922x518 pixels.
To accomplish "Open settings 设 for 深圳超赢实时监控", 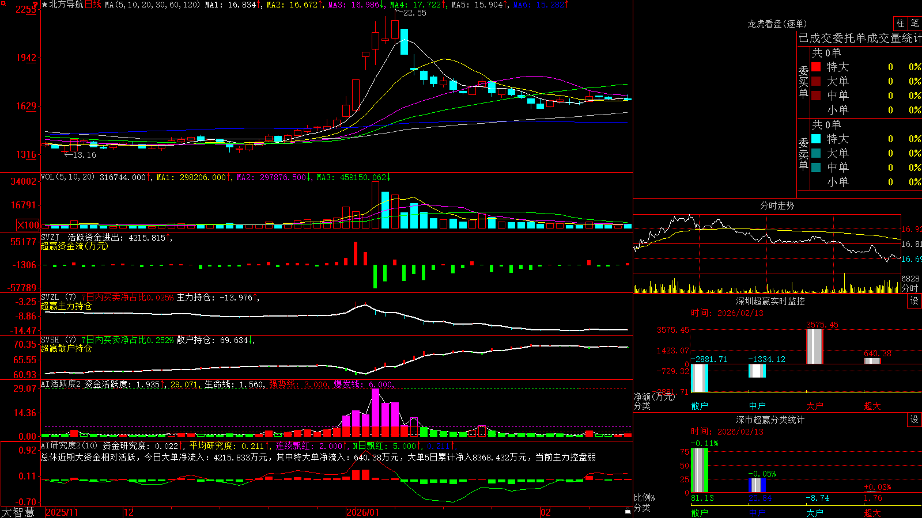I will coord(915,301).
